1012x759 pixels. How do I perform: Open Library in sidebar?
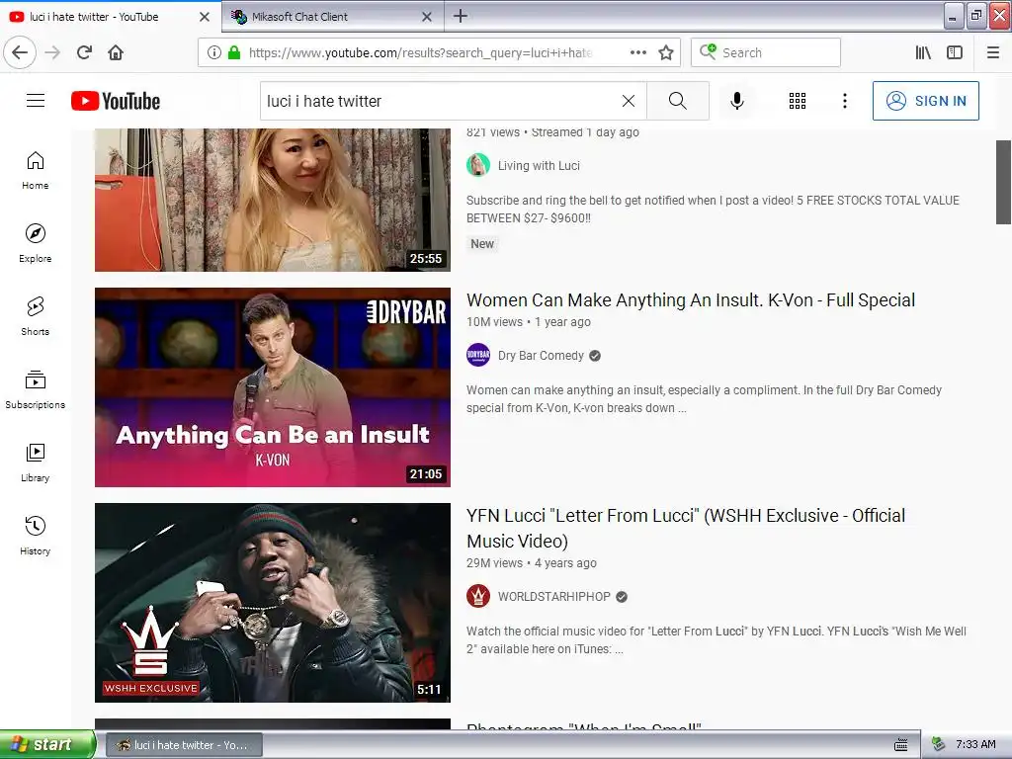pyautogui.click(x=36, y=463)
